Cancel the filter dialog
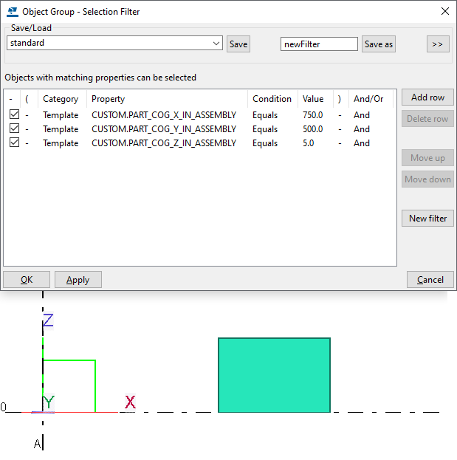The width and height of the screenshot is (457, 460). [x=430, y=280]
